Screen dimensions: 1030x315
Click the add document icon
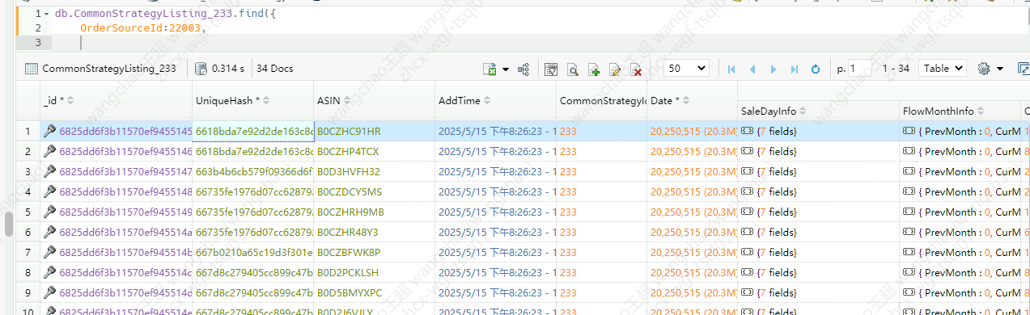pos(594,69)
